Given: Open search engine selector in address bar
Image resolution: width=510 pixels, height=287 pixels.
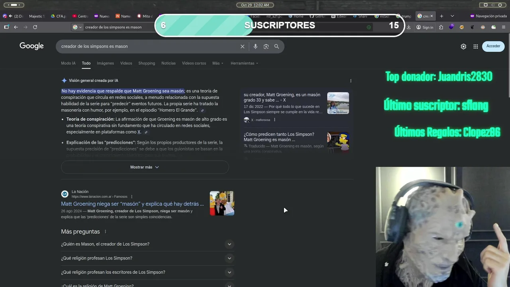Looking at the screenshot, I should click(x=77, y=27).
